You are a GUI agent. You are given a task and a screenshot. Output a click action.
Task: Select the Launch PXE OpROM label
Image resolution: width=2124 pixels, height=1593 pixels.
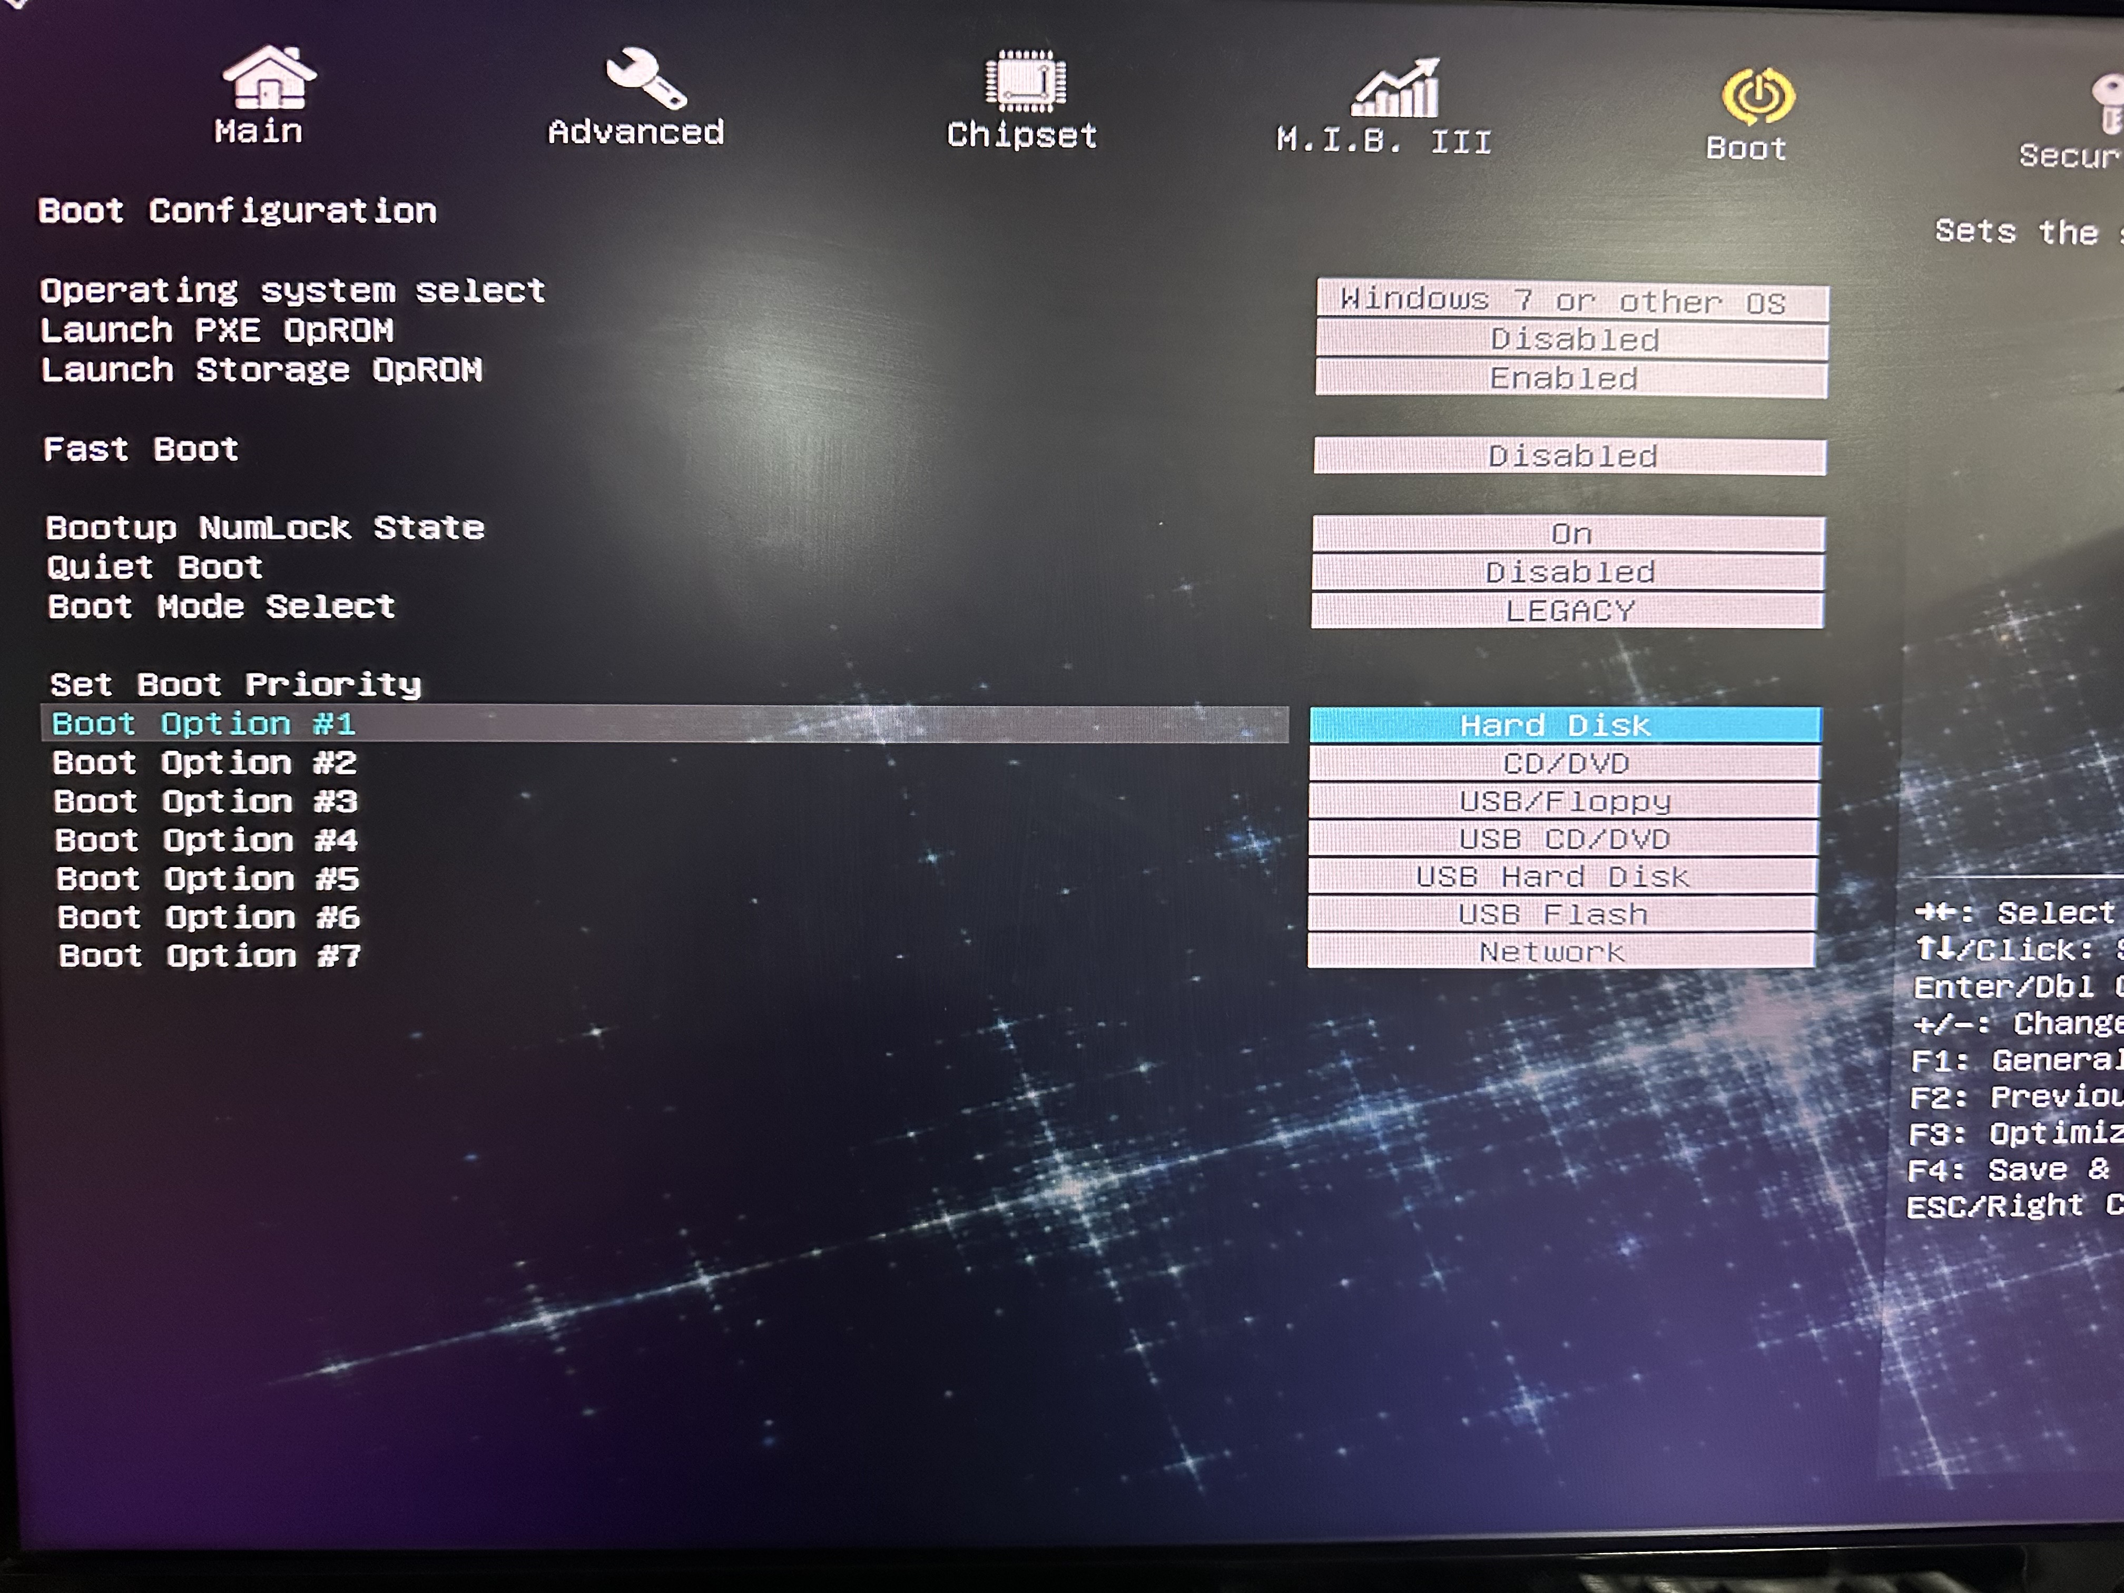[217, 330]
